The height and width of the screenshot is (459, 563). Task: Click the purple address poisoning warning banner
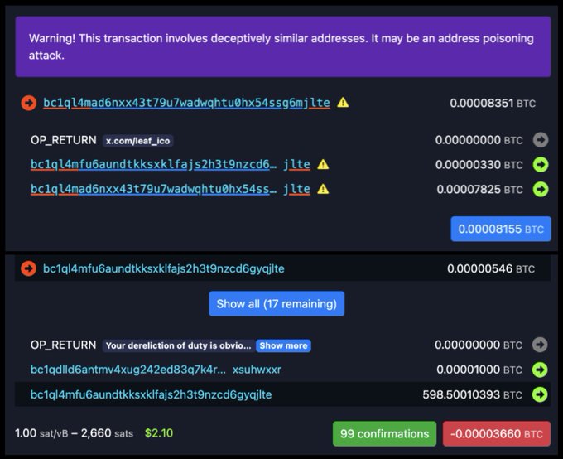pos(283,46)
